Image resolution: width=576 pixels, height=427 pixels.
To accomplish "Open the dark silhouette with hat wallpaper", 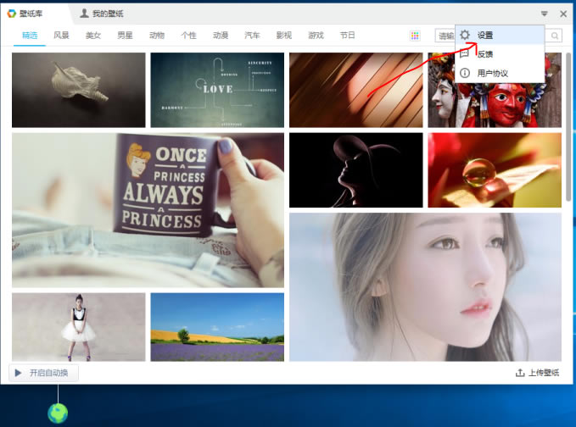I will click(x=356, y=170).
